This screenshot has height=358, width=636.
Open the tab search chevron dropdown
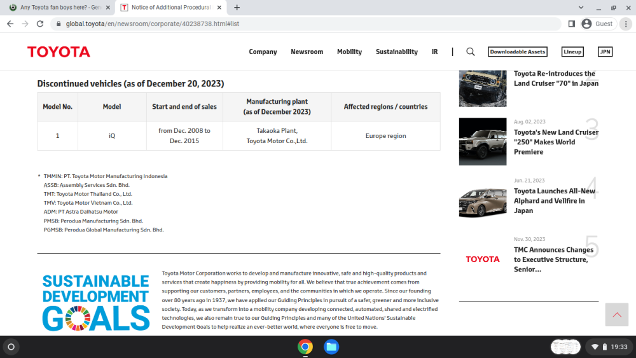pyautogui.click(x=581, y=7)
